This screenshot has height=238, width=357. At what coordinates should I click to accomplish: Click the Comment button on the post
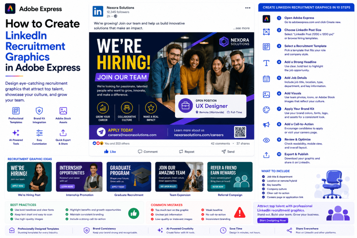(147, 151)
